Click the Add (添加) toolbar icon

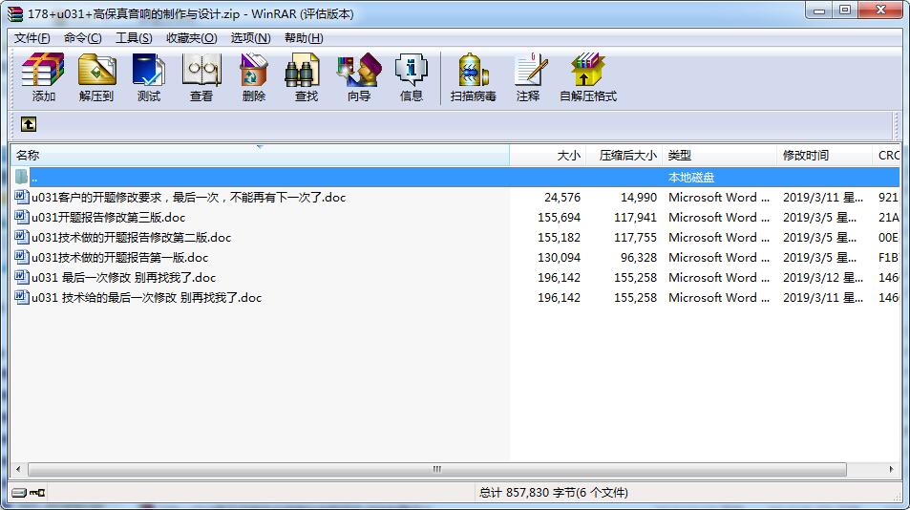point(43,77)
